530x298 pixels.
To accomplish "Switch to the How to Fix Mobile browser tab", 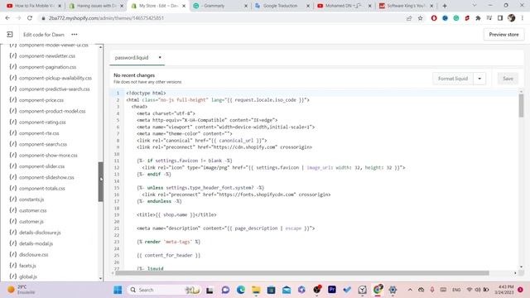I will pos(34,6).
